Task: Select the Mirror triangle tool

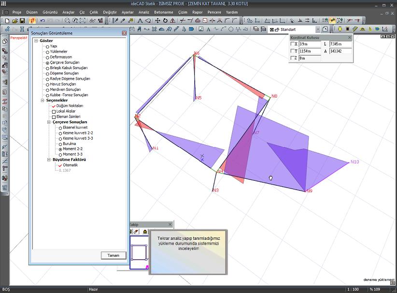Action: [173, 21]
